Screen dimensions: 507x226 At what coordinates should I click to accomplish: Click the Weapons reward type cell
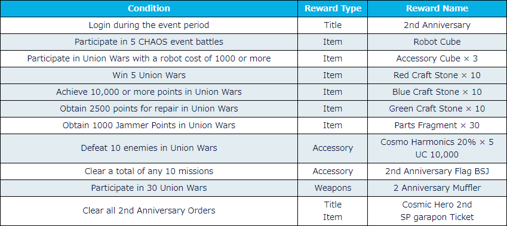[x=333, y=188]
